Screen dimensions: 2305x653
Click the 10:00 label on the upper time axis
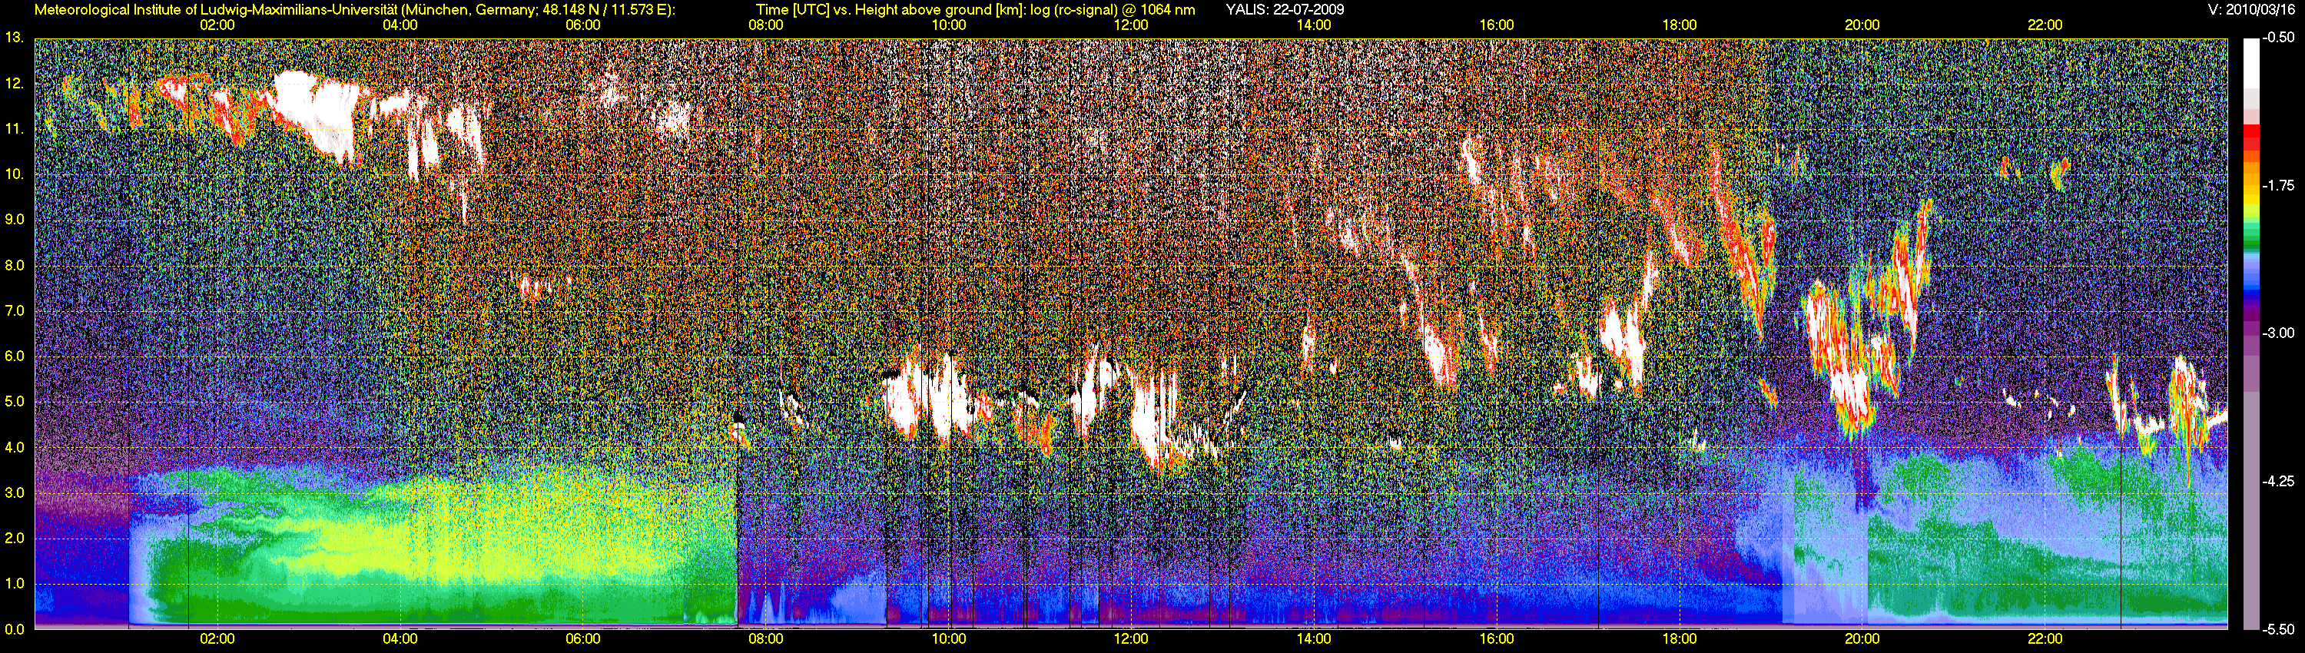948,25
